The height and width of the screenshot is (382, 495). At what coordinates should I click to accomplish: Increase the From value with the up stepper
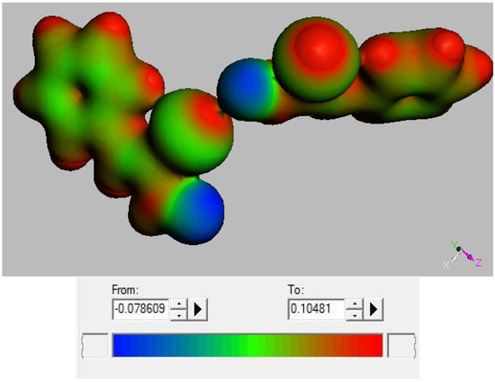click(x=179, y=304)
